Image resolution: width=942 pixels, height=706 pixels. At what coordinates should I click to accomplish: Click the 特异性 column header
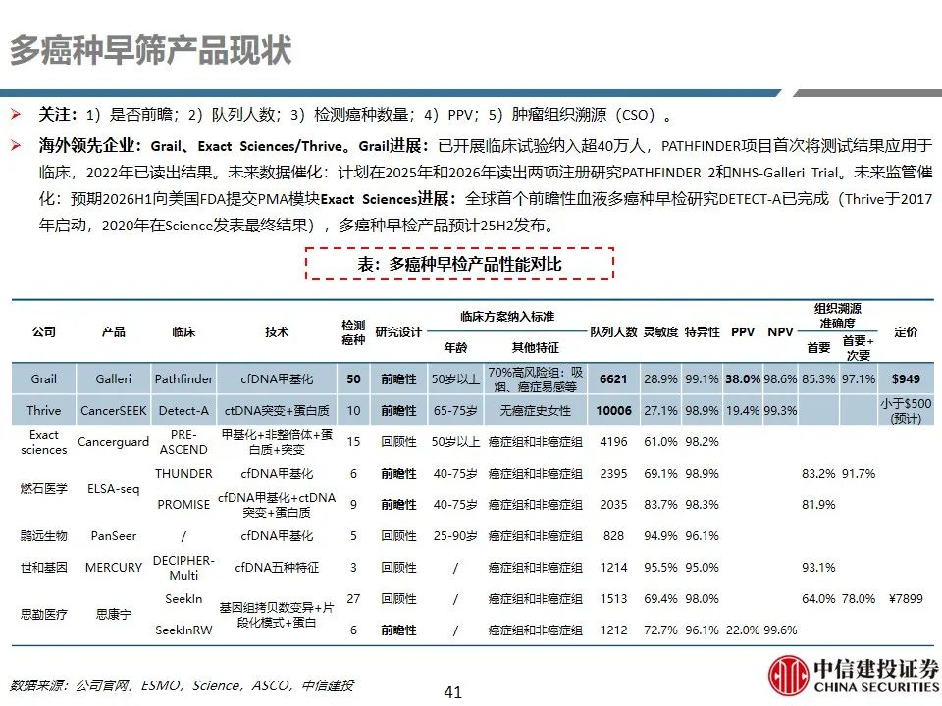point(702,332)
